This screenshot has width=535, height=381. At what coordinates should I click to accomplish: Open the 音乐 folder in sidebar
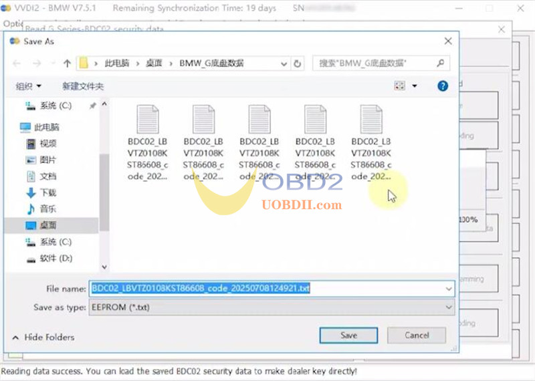(41, 209)
